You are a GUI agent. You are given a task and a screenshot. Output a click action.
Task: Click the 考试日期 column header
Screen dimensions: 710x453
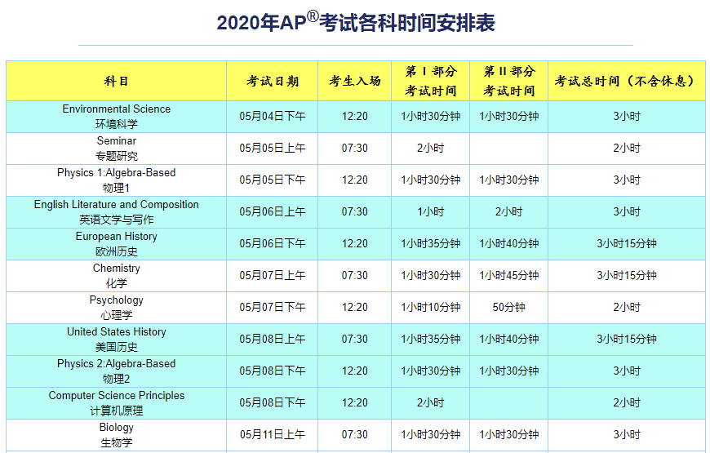[x=273, y=82]
